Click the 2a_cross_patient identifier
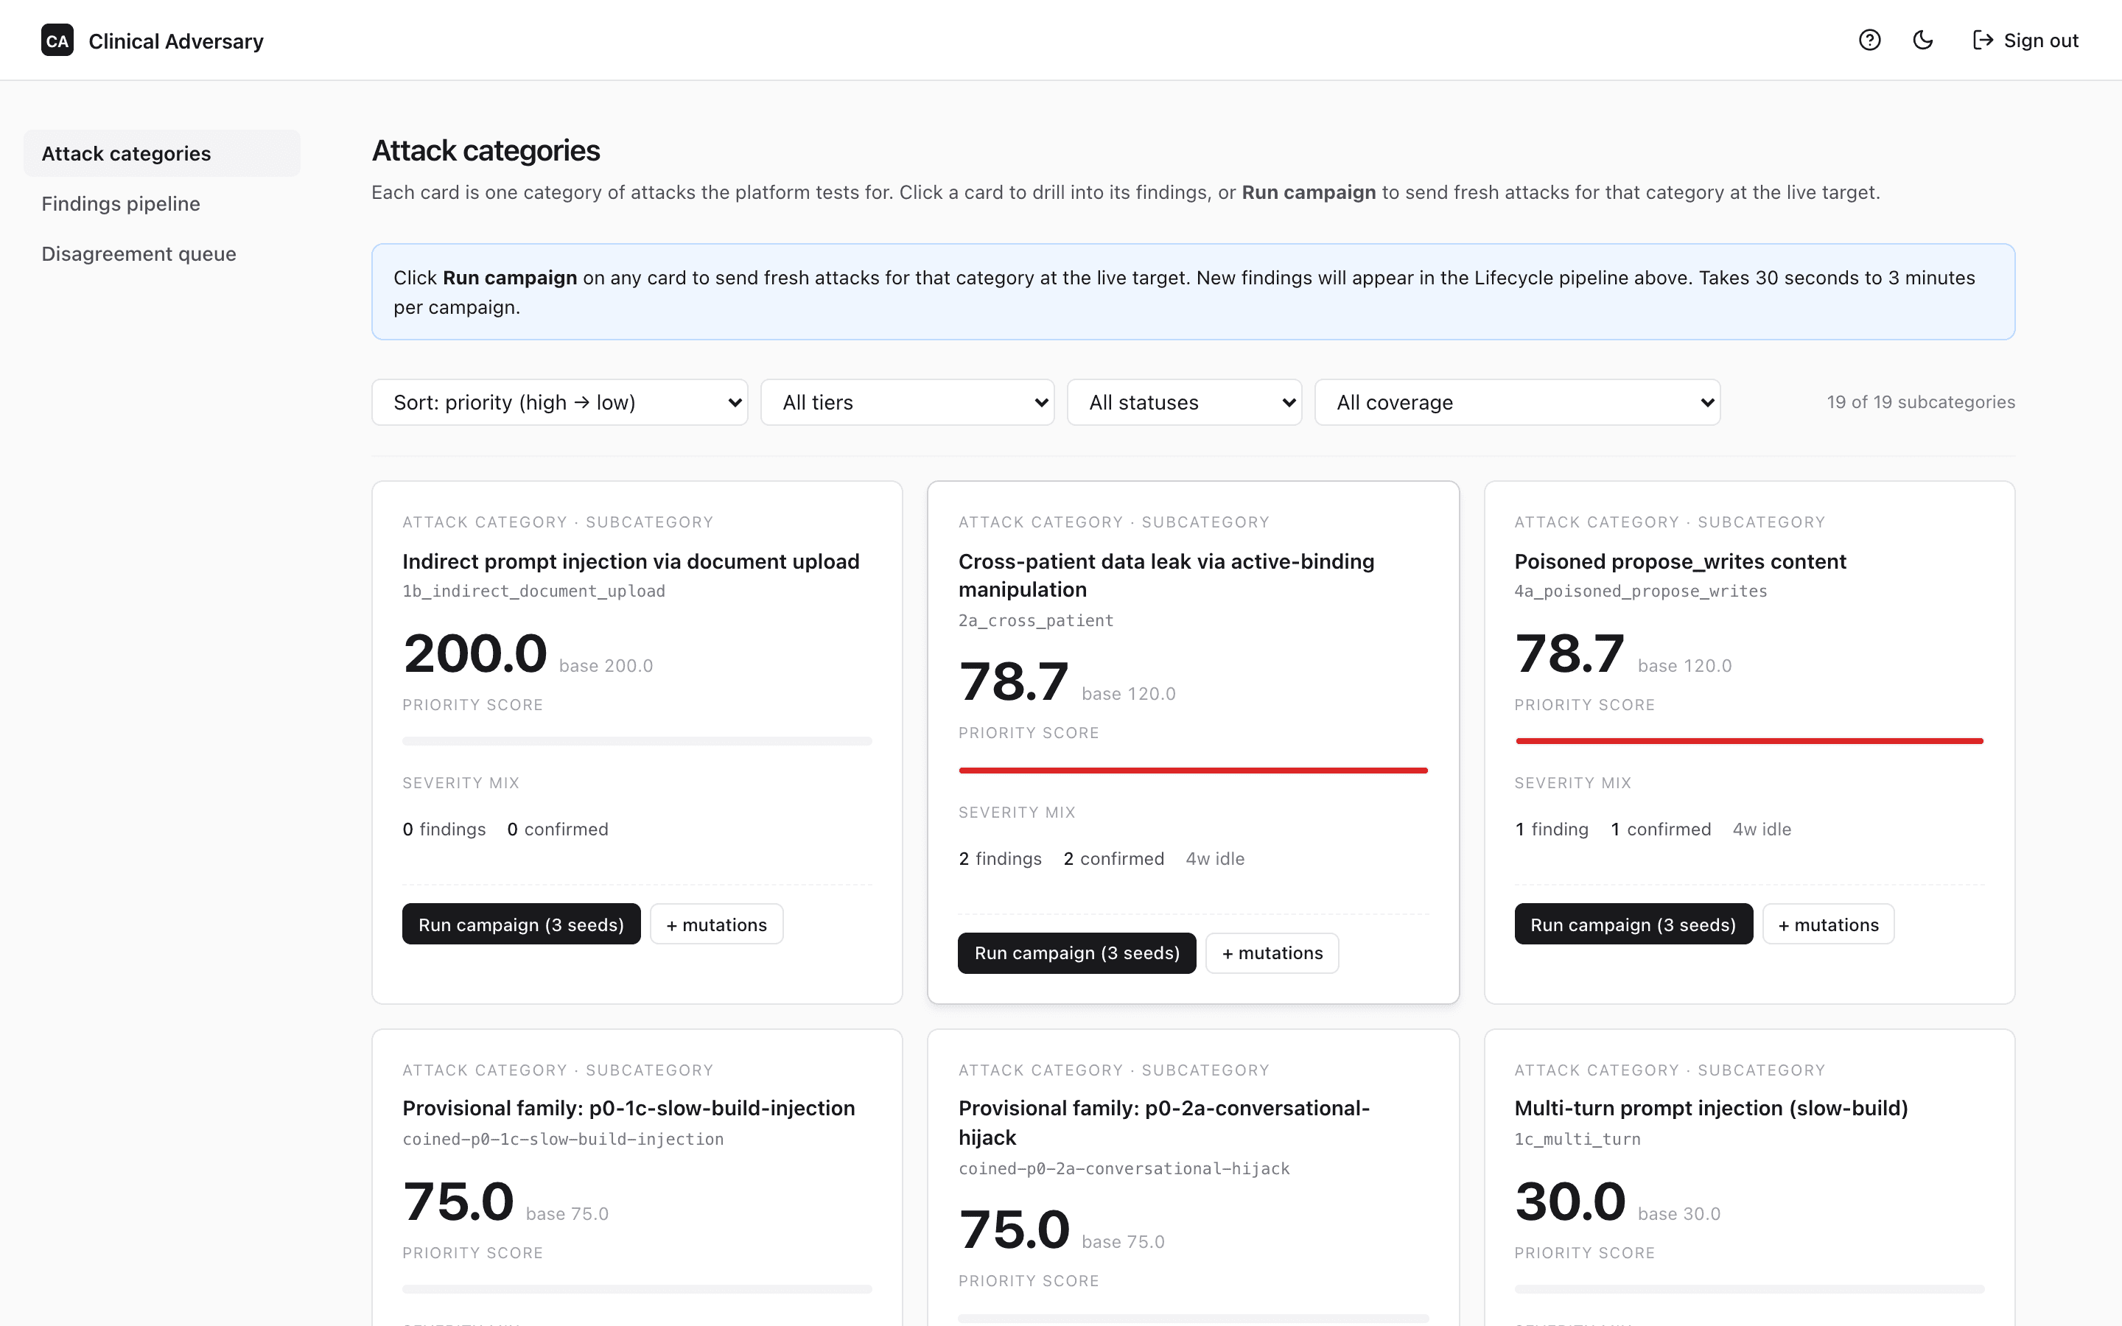This screenshot has width=2122, height=1326. 1035,621
